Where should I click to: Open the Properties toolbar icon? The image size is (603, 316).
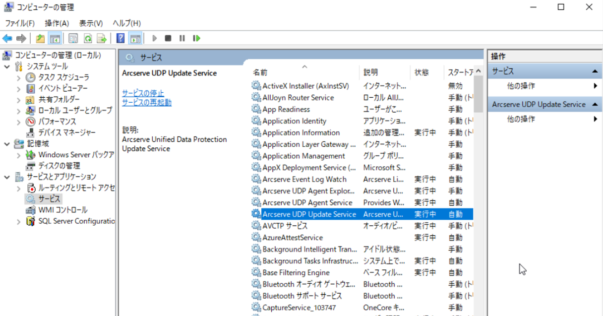click(x=73, y=38)
